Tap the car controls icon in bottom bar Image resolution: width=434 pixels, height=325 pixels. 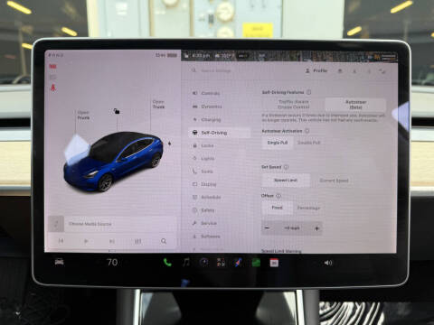point(60,262)
